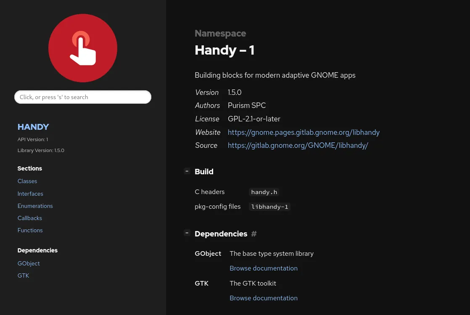Image resolution: width=470 pixels, height=315 pixels.
Task: Open the Interfaces section link
Action: 30,194
